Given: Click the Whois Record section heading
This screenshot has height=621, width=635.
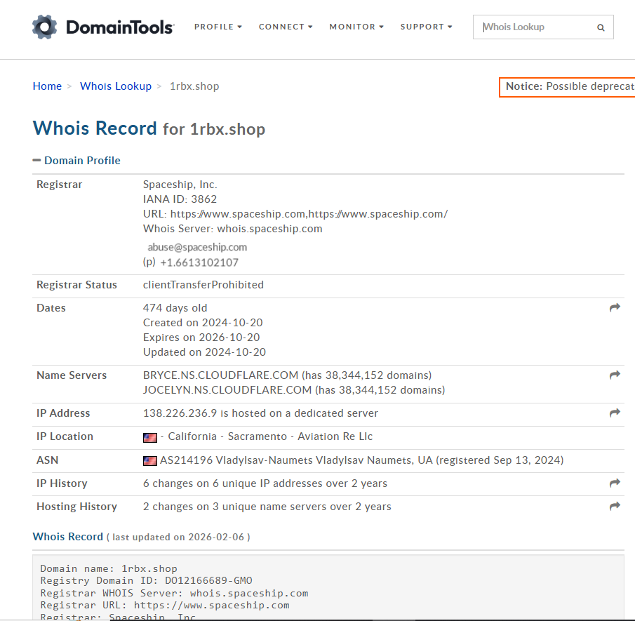Looking at the screenshot, I should [67, 537].
